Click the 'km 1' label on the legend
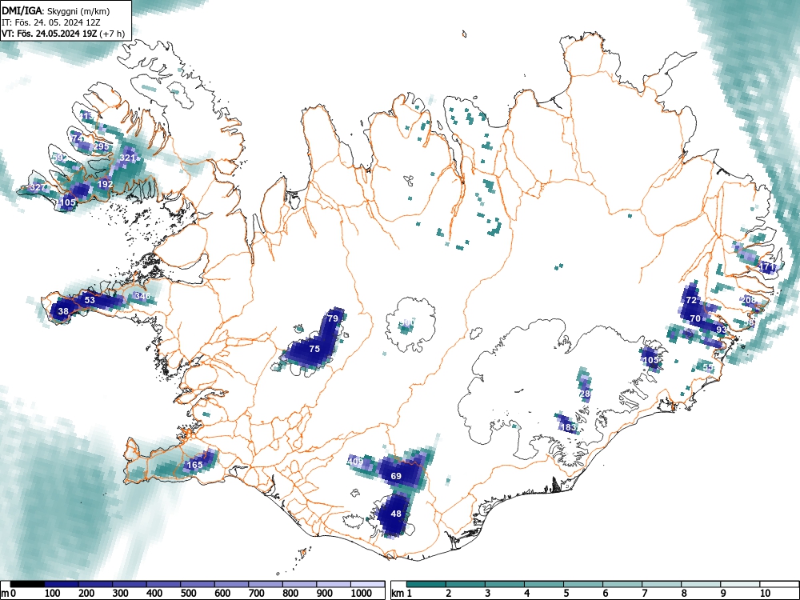Viewport: 800px width, 600px height. tap(402, 594)
